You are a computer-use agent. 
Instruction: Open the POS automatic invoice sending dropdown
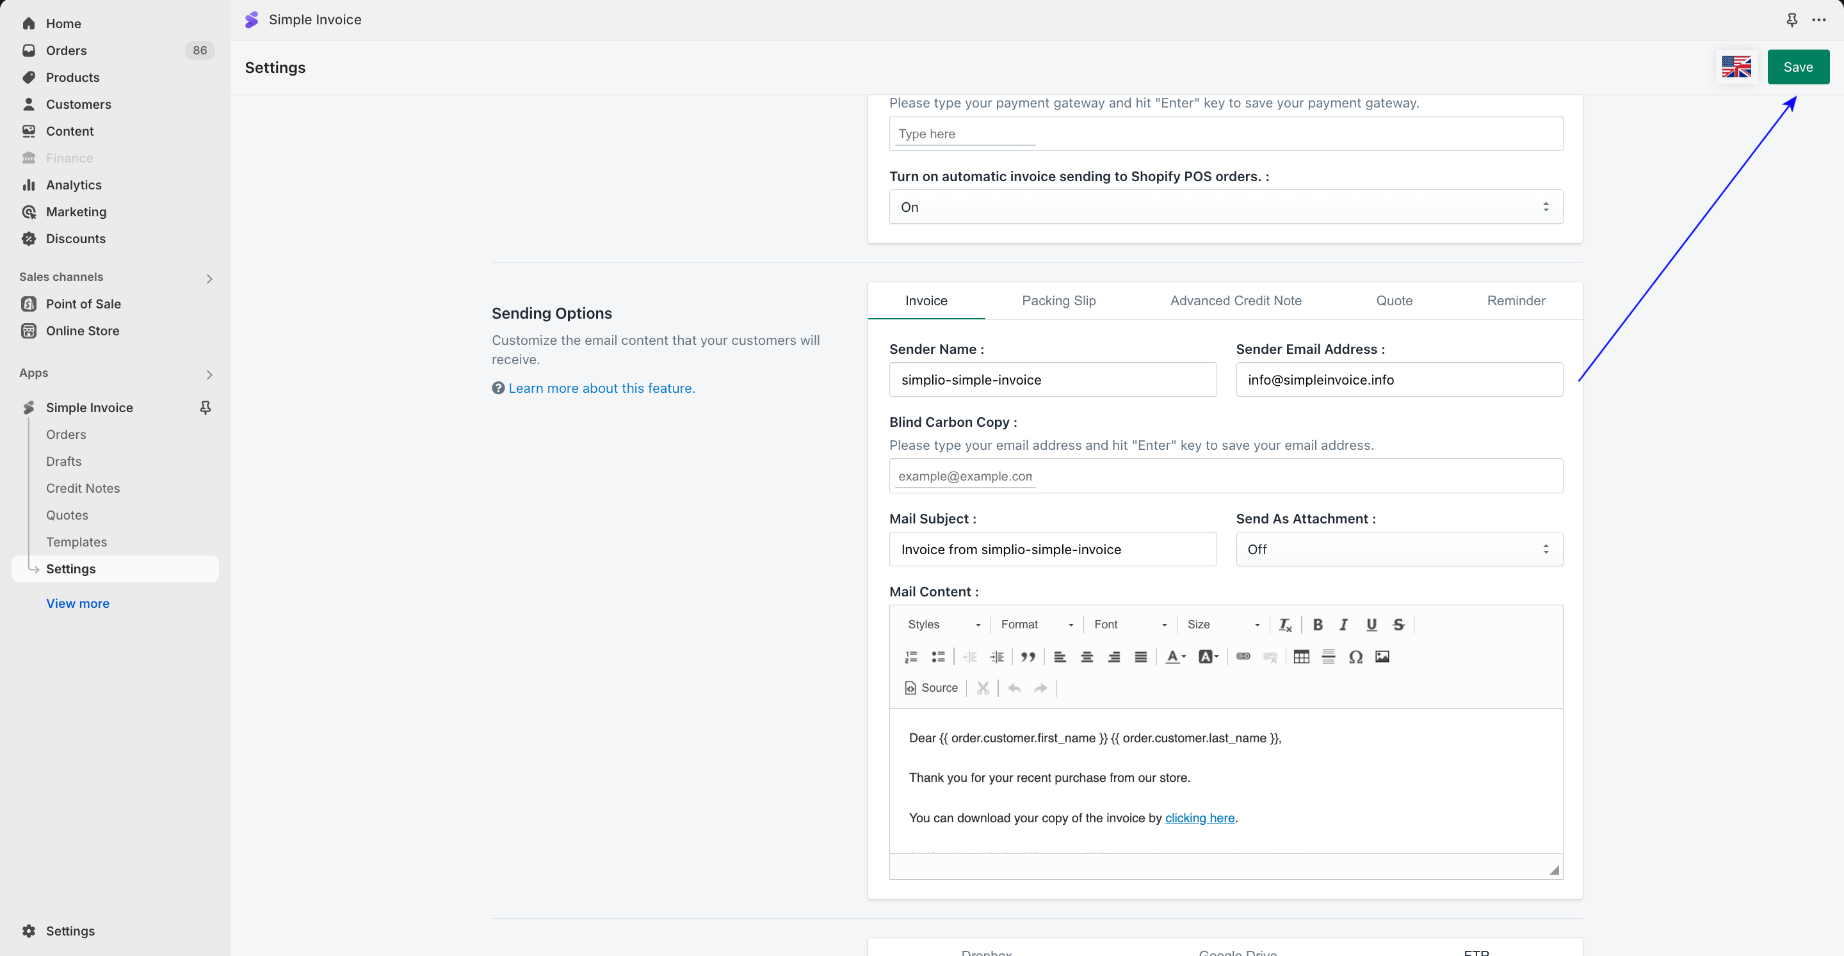pos(1225,207)
